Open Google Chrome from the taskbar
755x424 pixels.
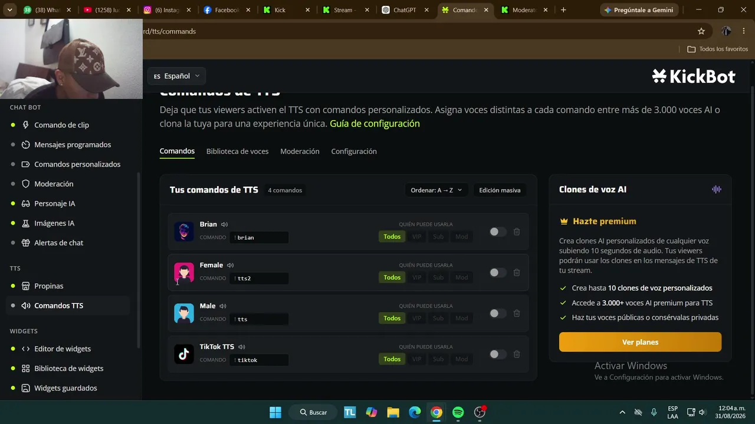point(436,412)
